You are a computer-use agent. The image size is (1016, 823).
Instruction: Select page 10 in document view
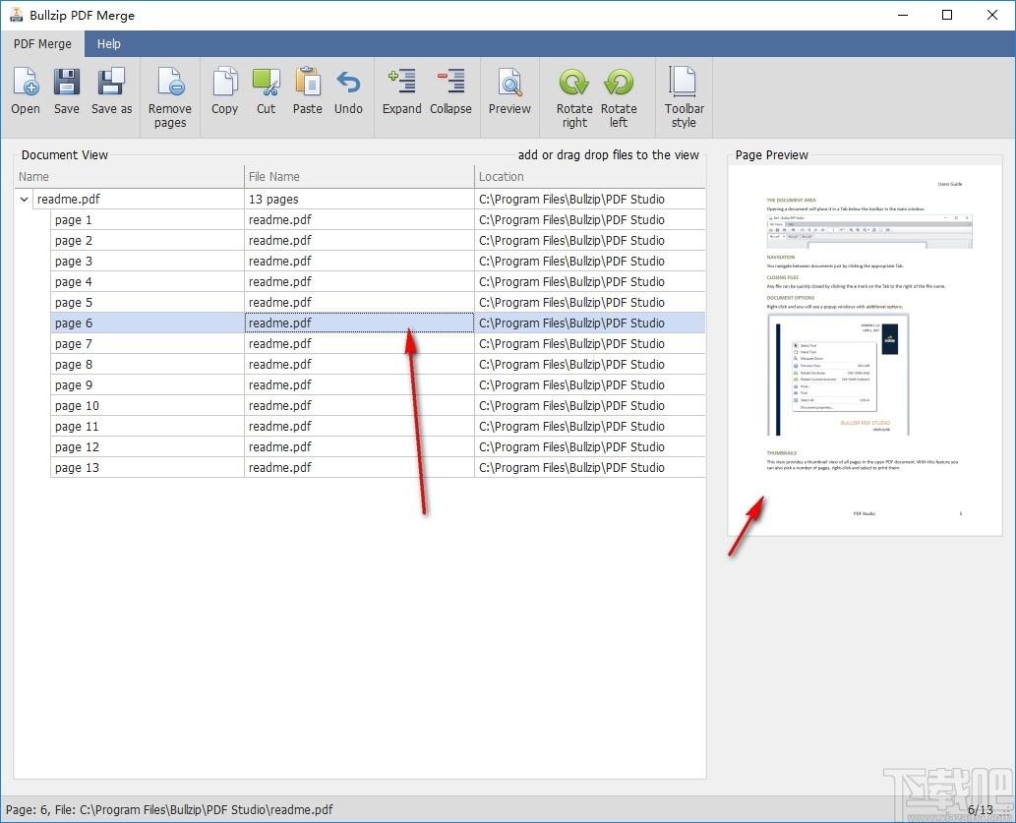point(378,406)
